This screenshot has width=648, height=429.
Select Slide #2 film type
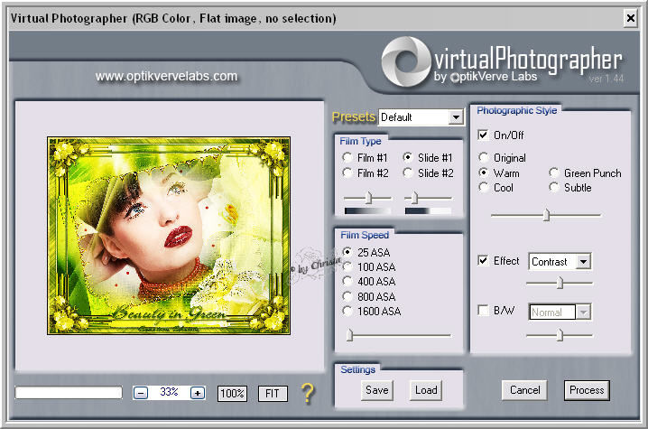pos(407,173)
